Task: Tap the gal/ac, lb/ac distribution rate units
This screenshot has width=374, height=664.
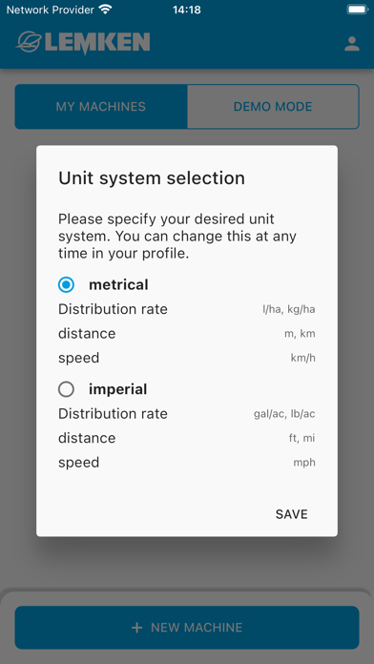Action: click(284, 414)
